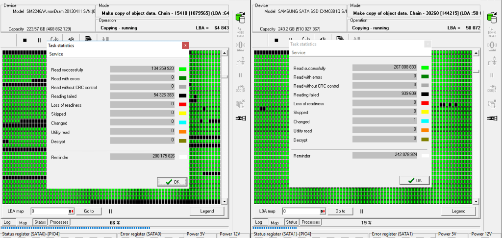Click Go to button in left panel
Image resolution: width=502 pixels, height=238 pixels.
(x=88, y=211)
